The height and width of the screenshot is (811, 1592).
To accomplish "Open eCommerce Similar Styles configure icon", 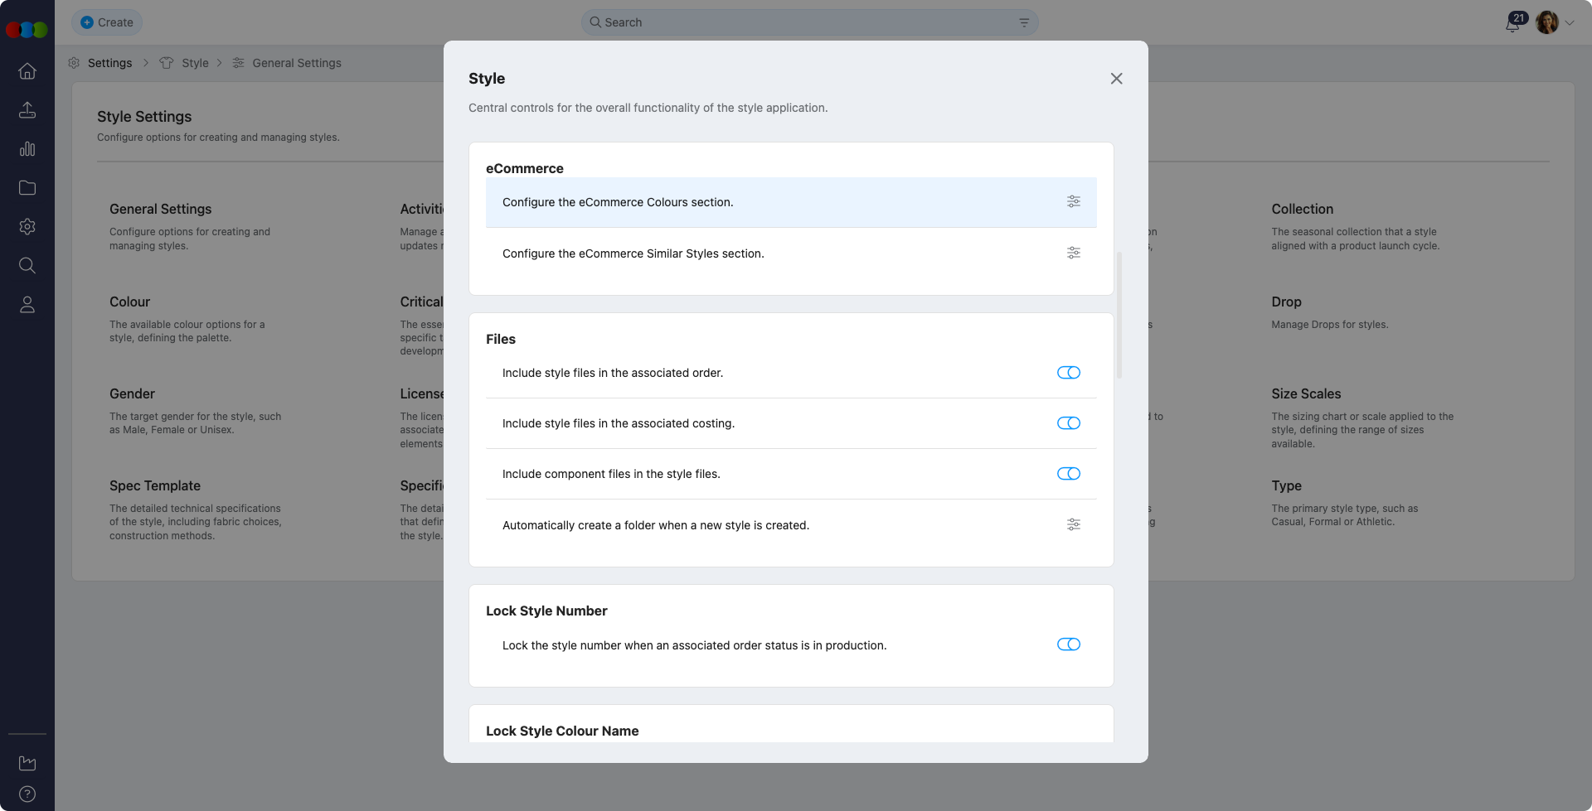I will coord(1073,253).
